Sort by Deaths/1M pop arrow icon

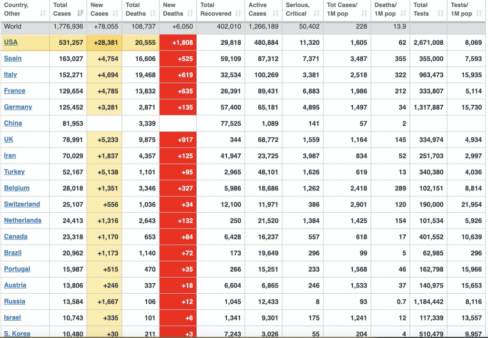pyautogui.click(x=403, y=14)
